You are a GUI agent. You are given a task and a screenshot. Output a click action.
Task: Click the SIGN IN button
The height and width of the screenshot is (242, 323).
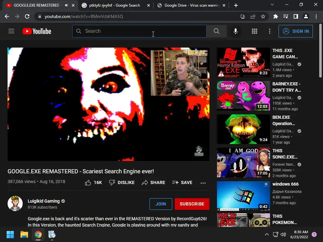(296, 31)
